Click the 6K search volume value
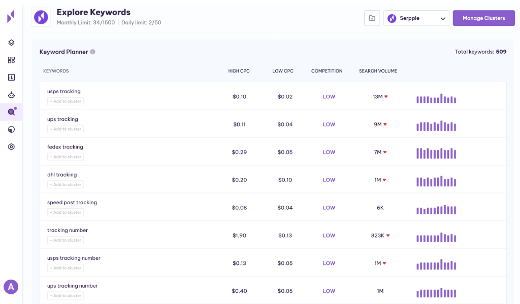Screen dimensions: 520x304 pos(380,208)
